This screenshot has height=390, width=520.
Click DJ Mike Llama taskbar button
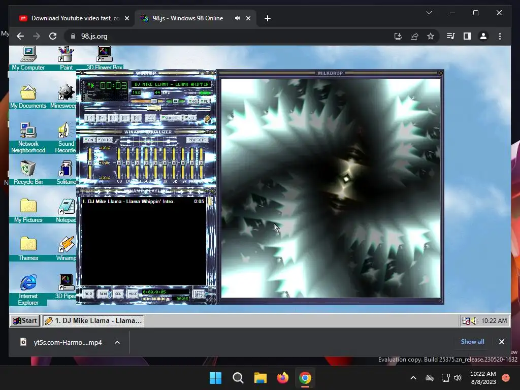pos(93,321)
